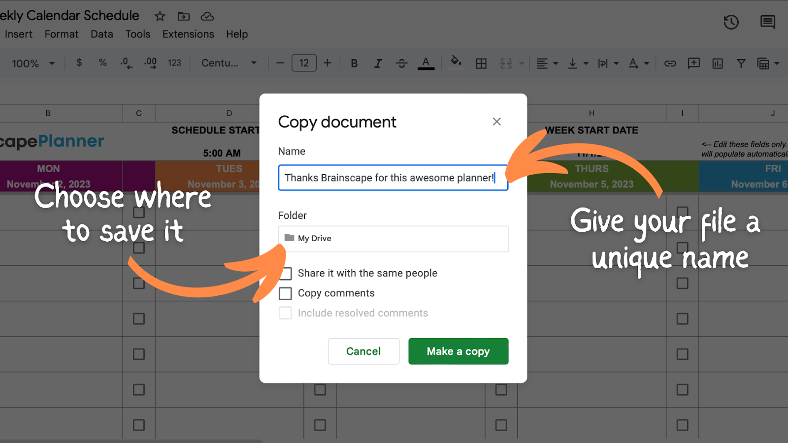Open version history
This screenshot has width=788, height=443.
(731, 22)
